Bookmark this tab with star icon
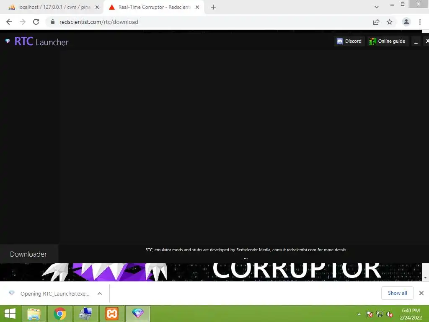 click(x=390, y=22)
